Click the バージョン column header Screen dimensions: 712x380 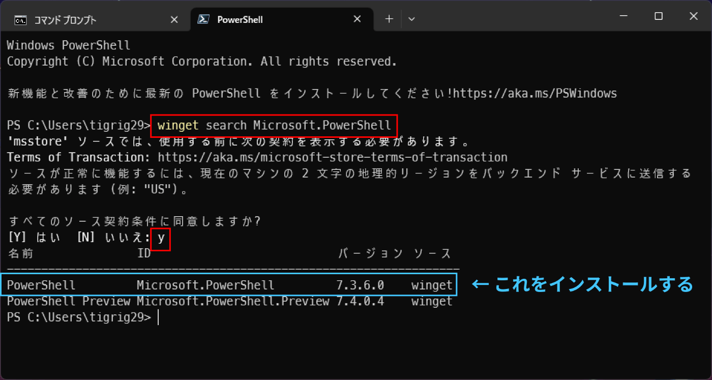(x=370, y=253)
